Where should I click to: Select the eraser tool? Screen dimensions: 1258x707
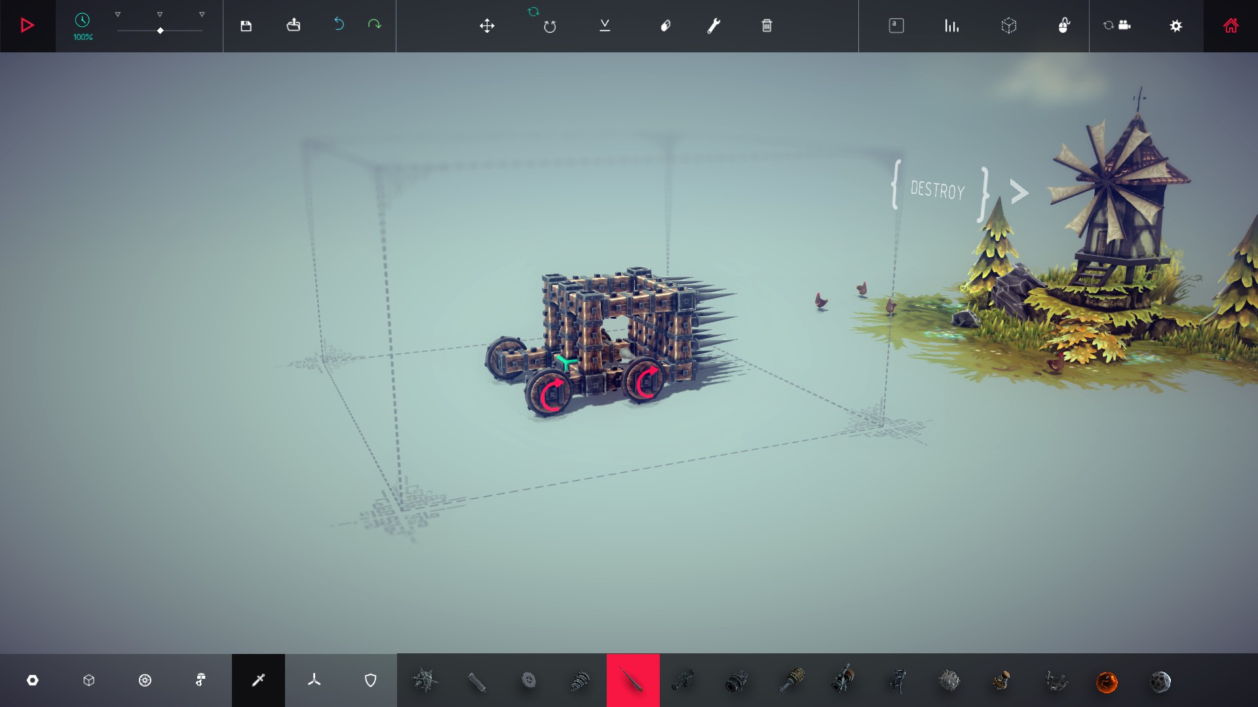point(665,26)
